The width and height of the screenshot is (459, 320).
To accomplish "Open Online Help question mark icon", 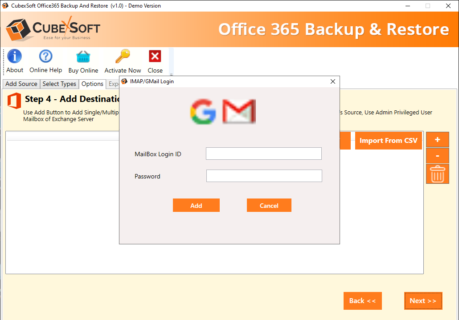I will 45,56.
